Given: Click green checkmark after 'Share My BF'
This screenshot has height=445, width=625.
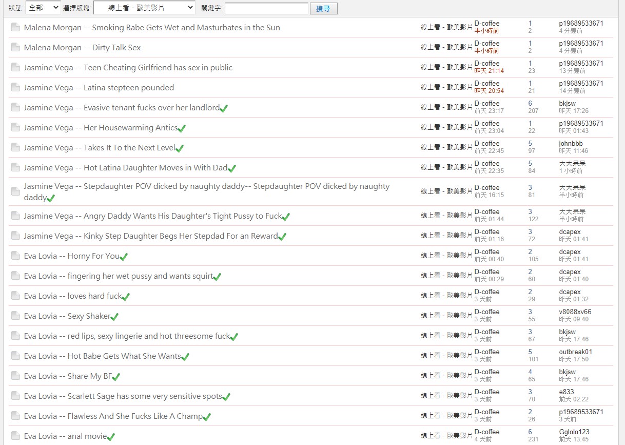Looking at the screenshot, I should coord(116,377).
